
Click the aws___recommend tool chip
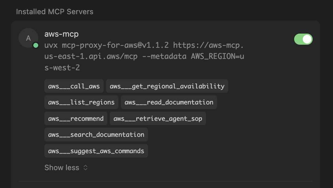(76, 119)
